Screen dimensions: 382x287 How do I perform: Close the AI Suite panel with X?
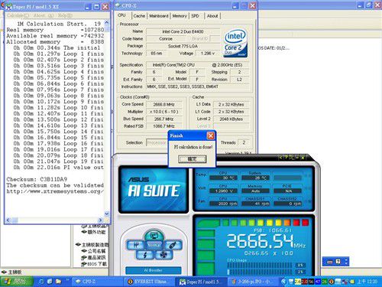(303, 158)
